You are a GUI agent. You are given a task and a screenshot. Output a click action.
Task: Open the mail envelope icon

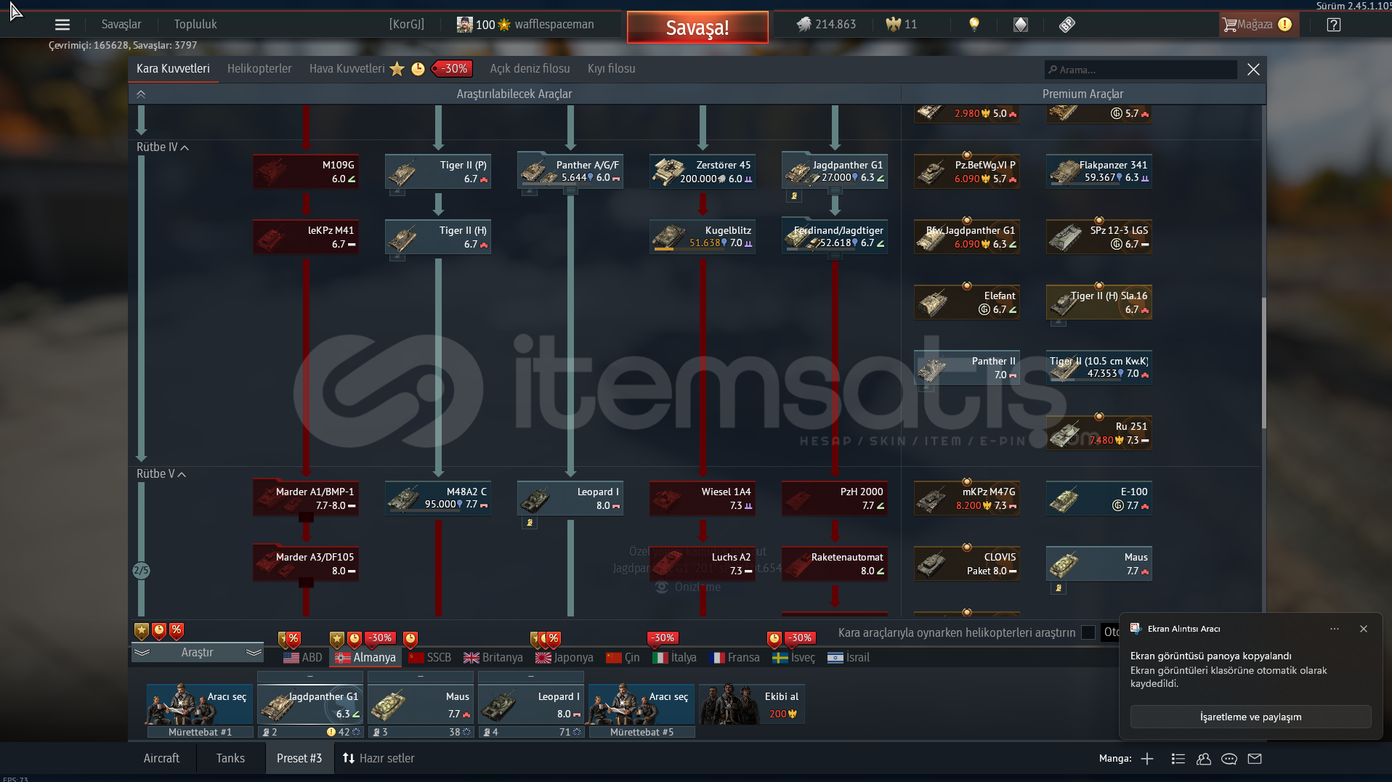pos(1255,759)
